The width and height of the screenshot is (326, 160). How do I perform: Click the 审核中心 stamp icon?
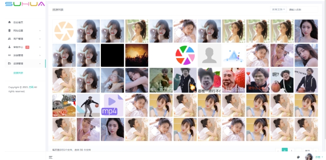coord(10,47)
